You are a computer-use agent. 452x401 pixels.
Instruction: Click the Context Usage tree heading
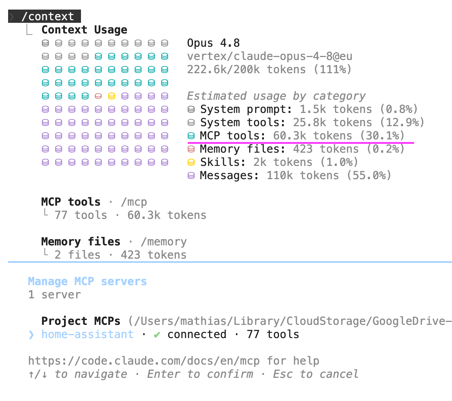(84, 30)
